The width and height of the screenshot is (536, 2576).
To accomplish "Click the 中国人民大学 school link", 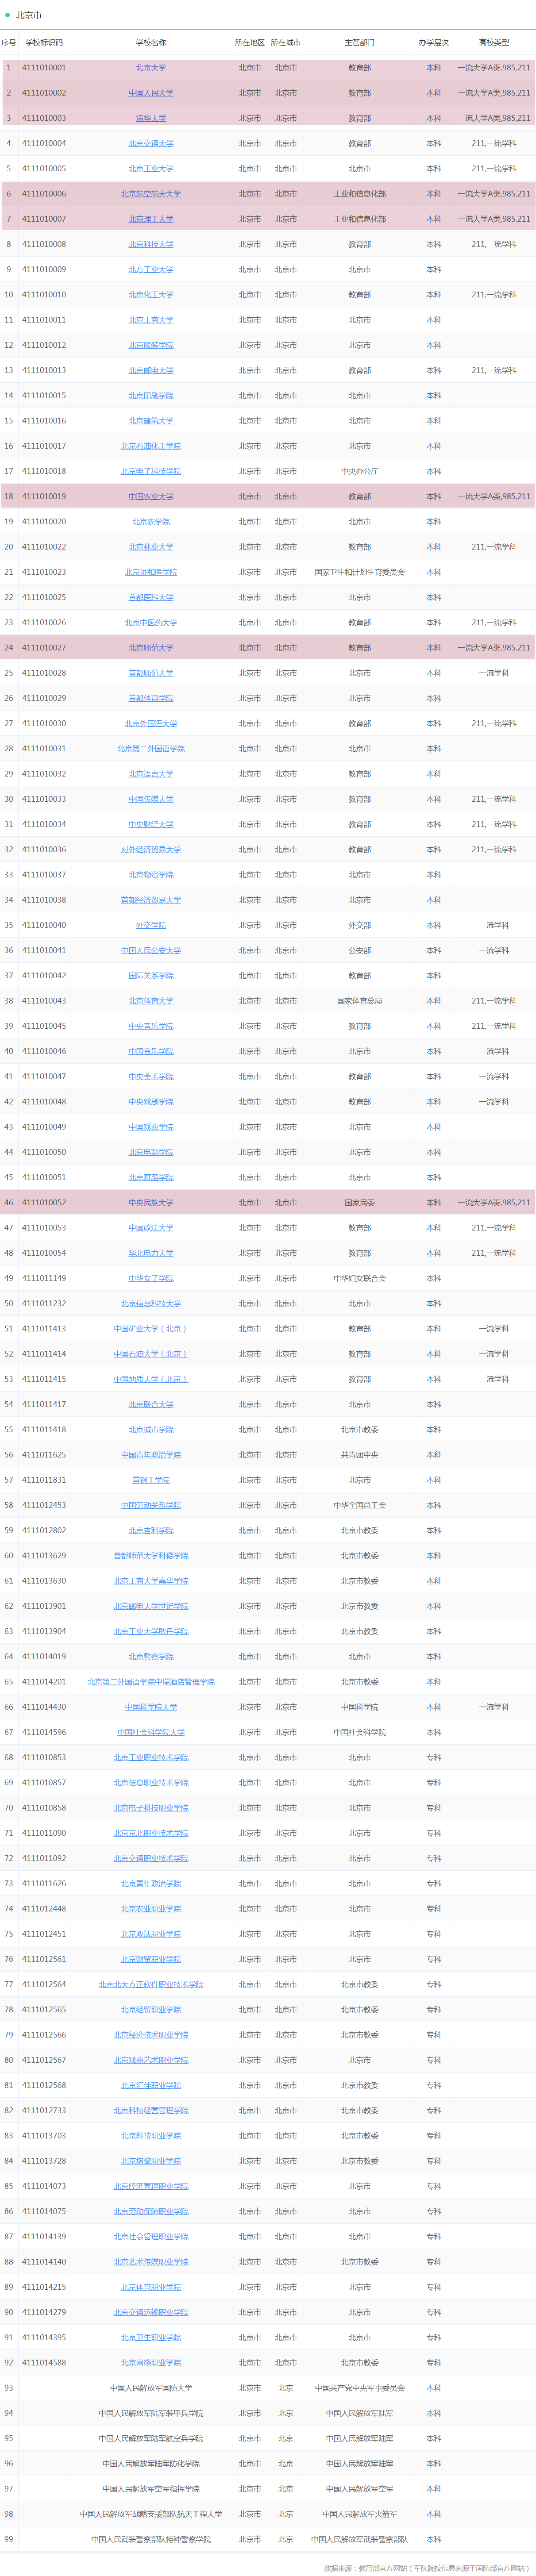I will pos(151,93).
